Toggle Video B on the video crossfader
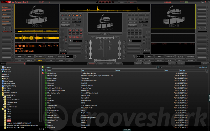The height and width of the screenshot is (131, 210). 117,38
